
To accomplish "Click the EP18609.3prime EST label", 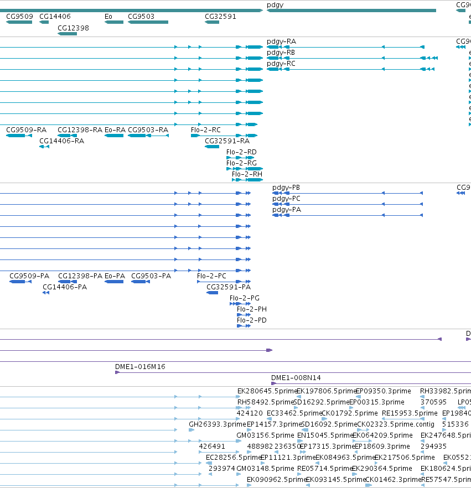I will (x=382, y=447).
